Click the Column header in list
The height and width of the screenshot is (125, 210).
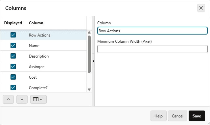[x=36, y=23]
